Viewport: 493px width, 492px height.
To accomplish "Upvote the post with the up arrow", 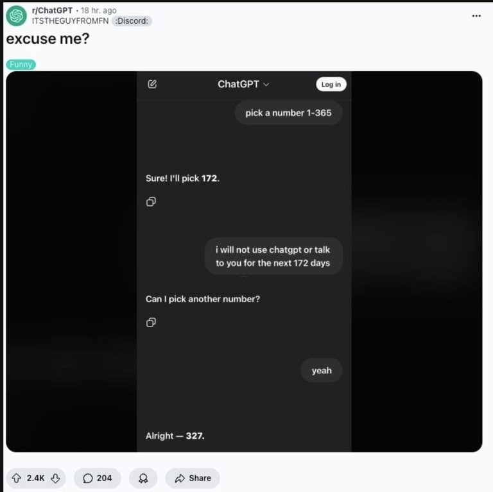I will tap(16, 478).
